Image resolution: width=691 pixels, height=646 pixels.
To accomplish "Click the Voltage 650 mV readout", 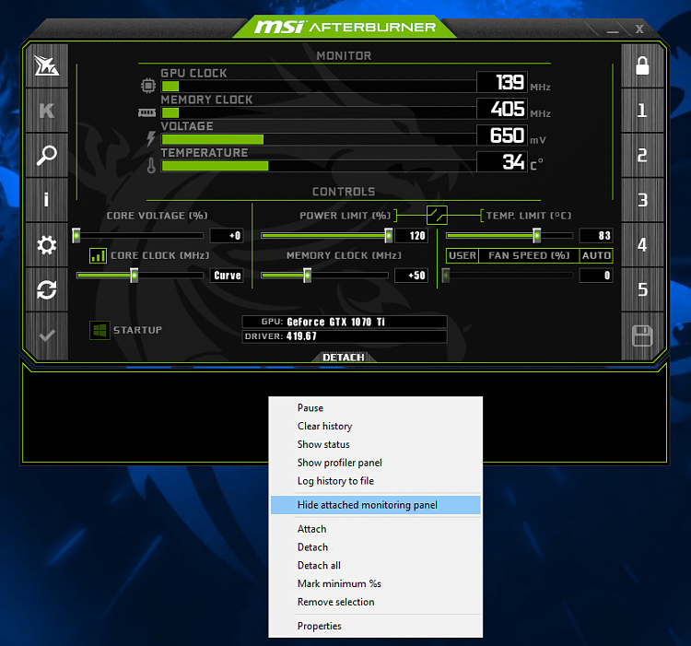I will [x=502, y=135].
